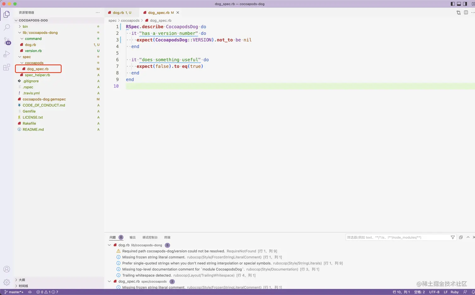Collapse the dog.rb problems group
Viewport: 475px width, 295px height.
[x=109, y=245]
